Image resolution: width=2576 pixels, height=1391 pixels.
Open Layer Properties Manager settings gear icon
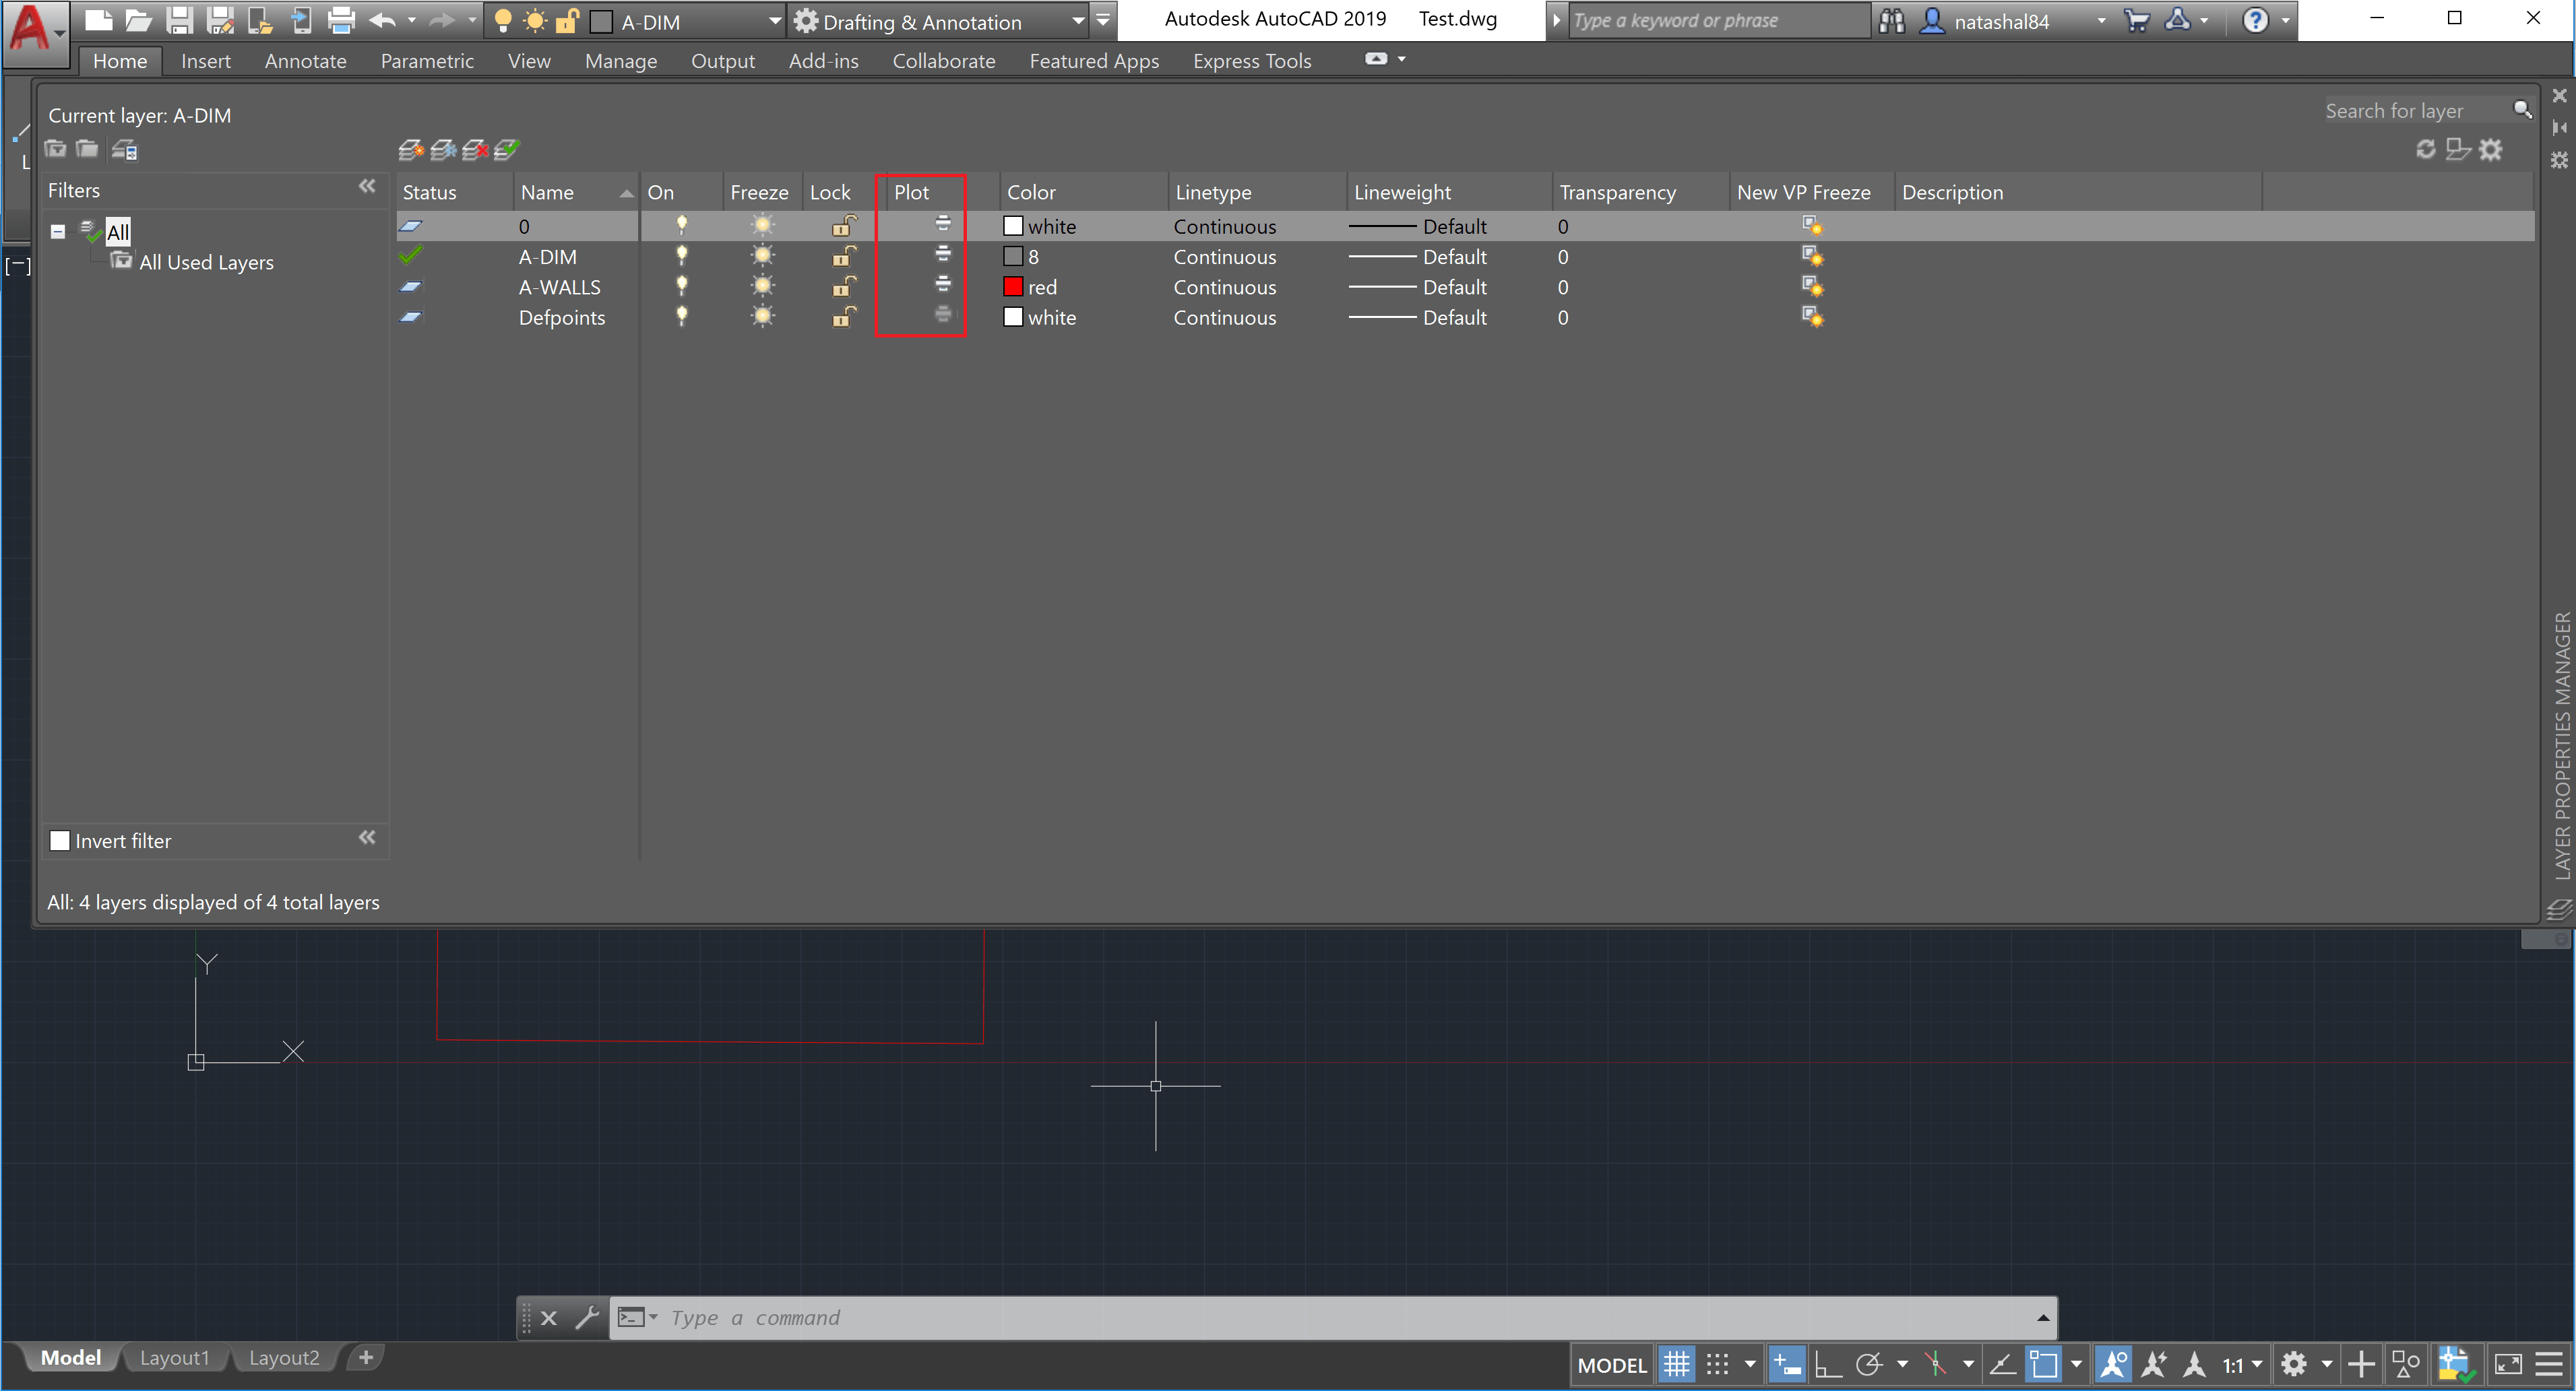pos(2492,149)
